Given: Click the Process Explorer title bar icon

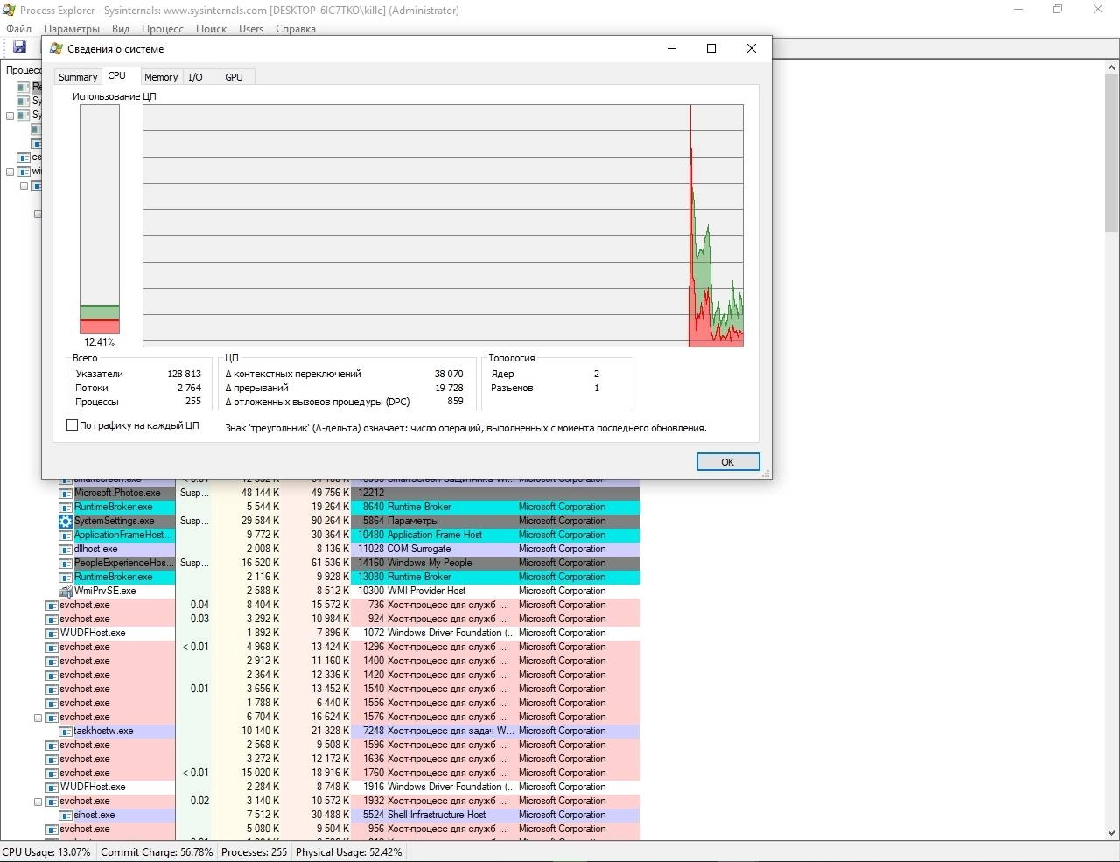Looking at the screenshot, I should (9, 10).
